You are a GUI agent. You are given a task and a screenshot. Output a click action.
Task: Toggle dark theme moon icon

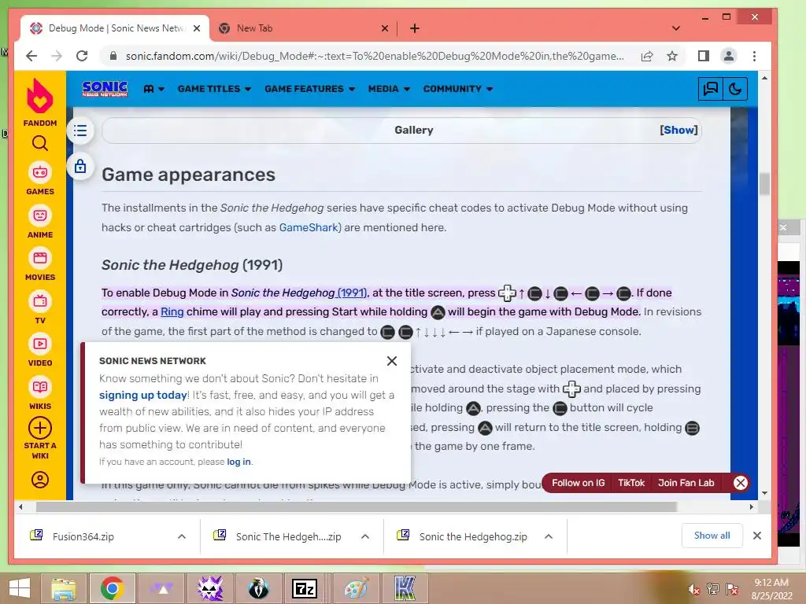[734, 89]
